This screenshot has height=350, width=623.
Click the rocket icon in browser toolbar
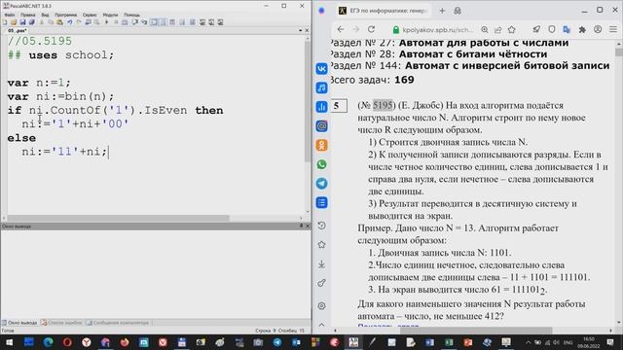pos(536,29)
